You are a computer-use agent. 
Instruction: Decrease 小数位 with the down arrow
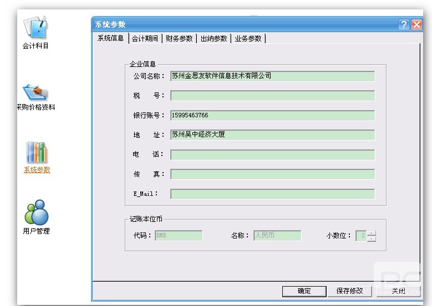[x=372, y=239]
